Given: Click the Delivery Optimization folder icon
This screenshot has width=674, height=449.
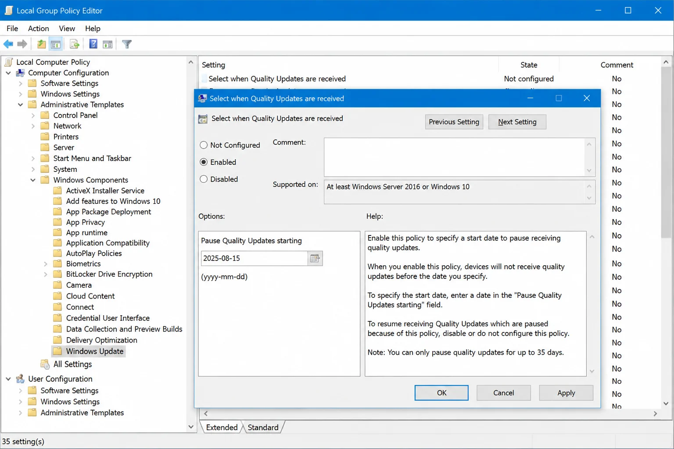Looking at the screenshot, I should click(57, 340).
